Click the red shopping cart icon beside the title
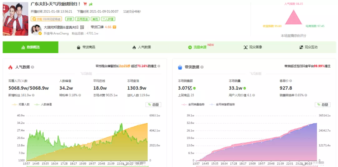Image resolution: width=338 pixels, height=167 pixels. coord(85,4)
